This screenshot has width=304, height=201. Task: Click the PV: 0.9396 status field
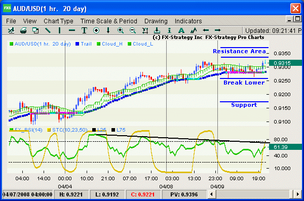click(184, 194)
